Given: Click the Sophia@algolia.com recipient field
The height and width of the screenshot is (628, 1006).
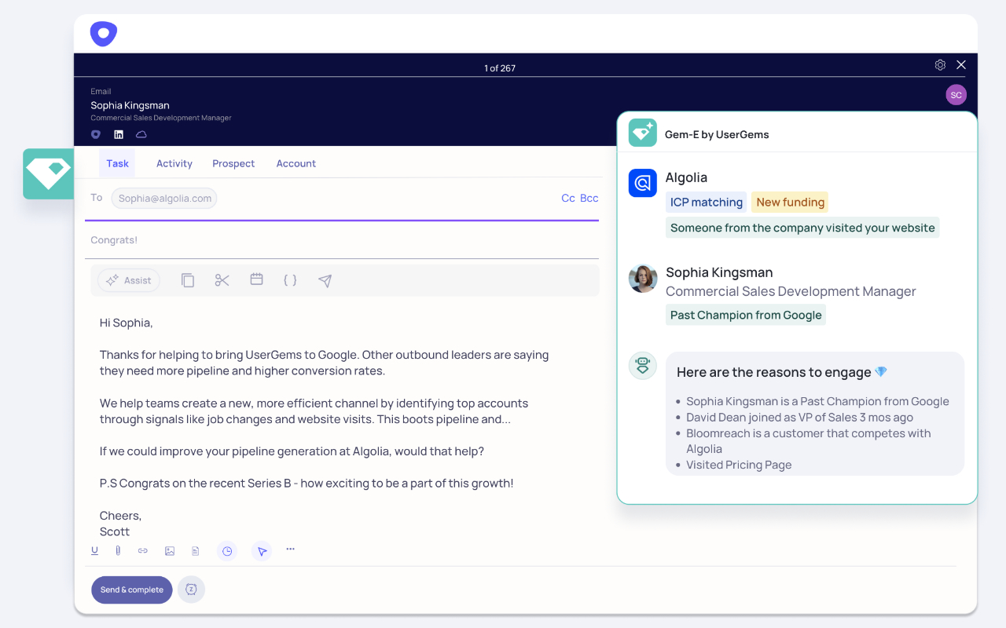Looking at the screenshot, I should pos(163,198).
